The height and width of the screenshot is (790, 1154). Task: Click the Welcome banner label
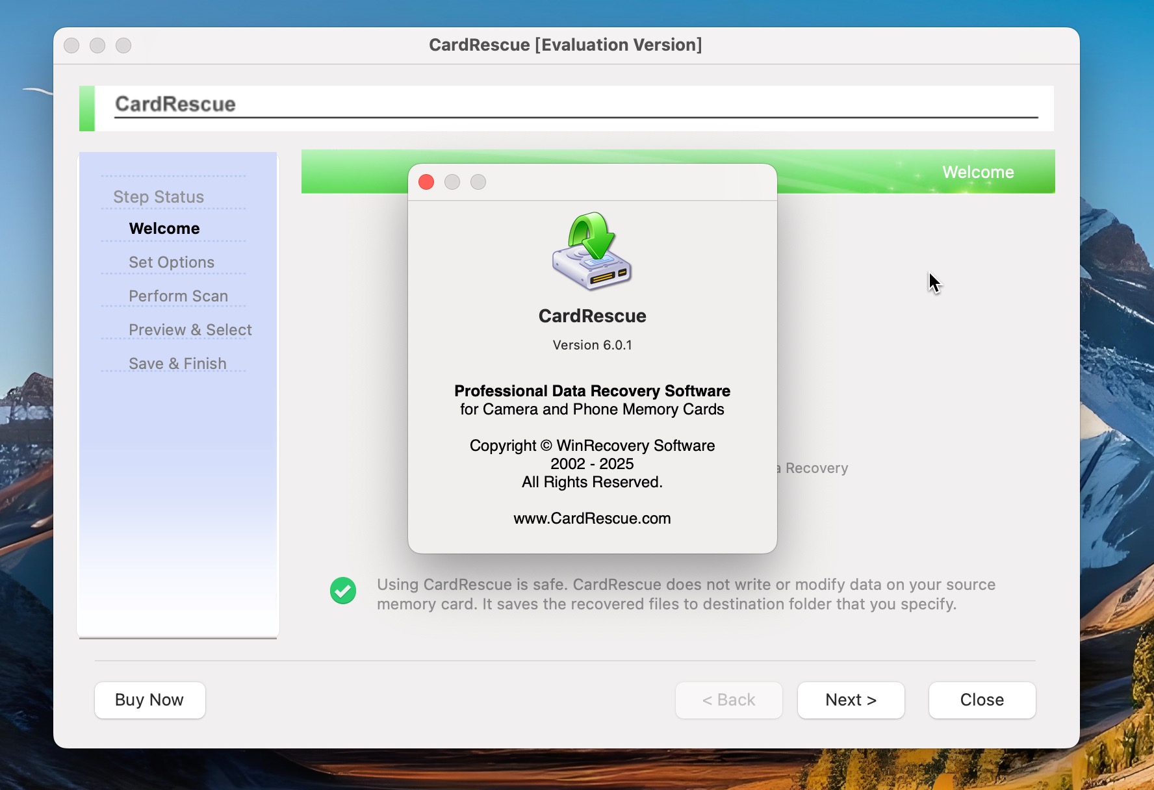point(979,172)
